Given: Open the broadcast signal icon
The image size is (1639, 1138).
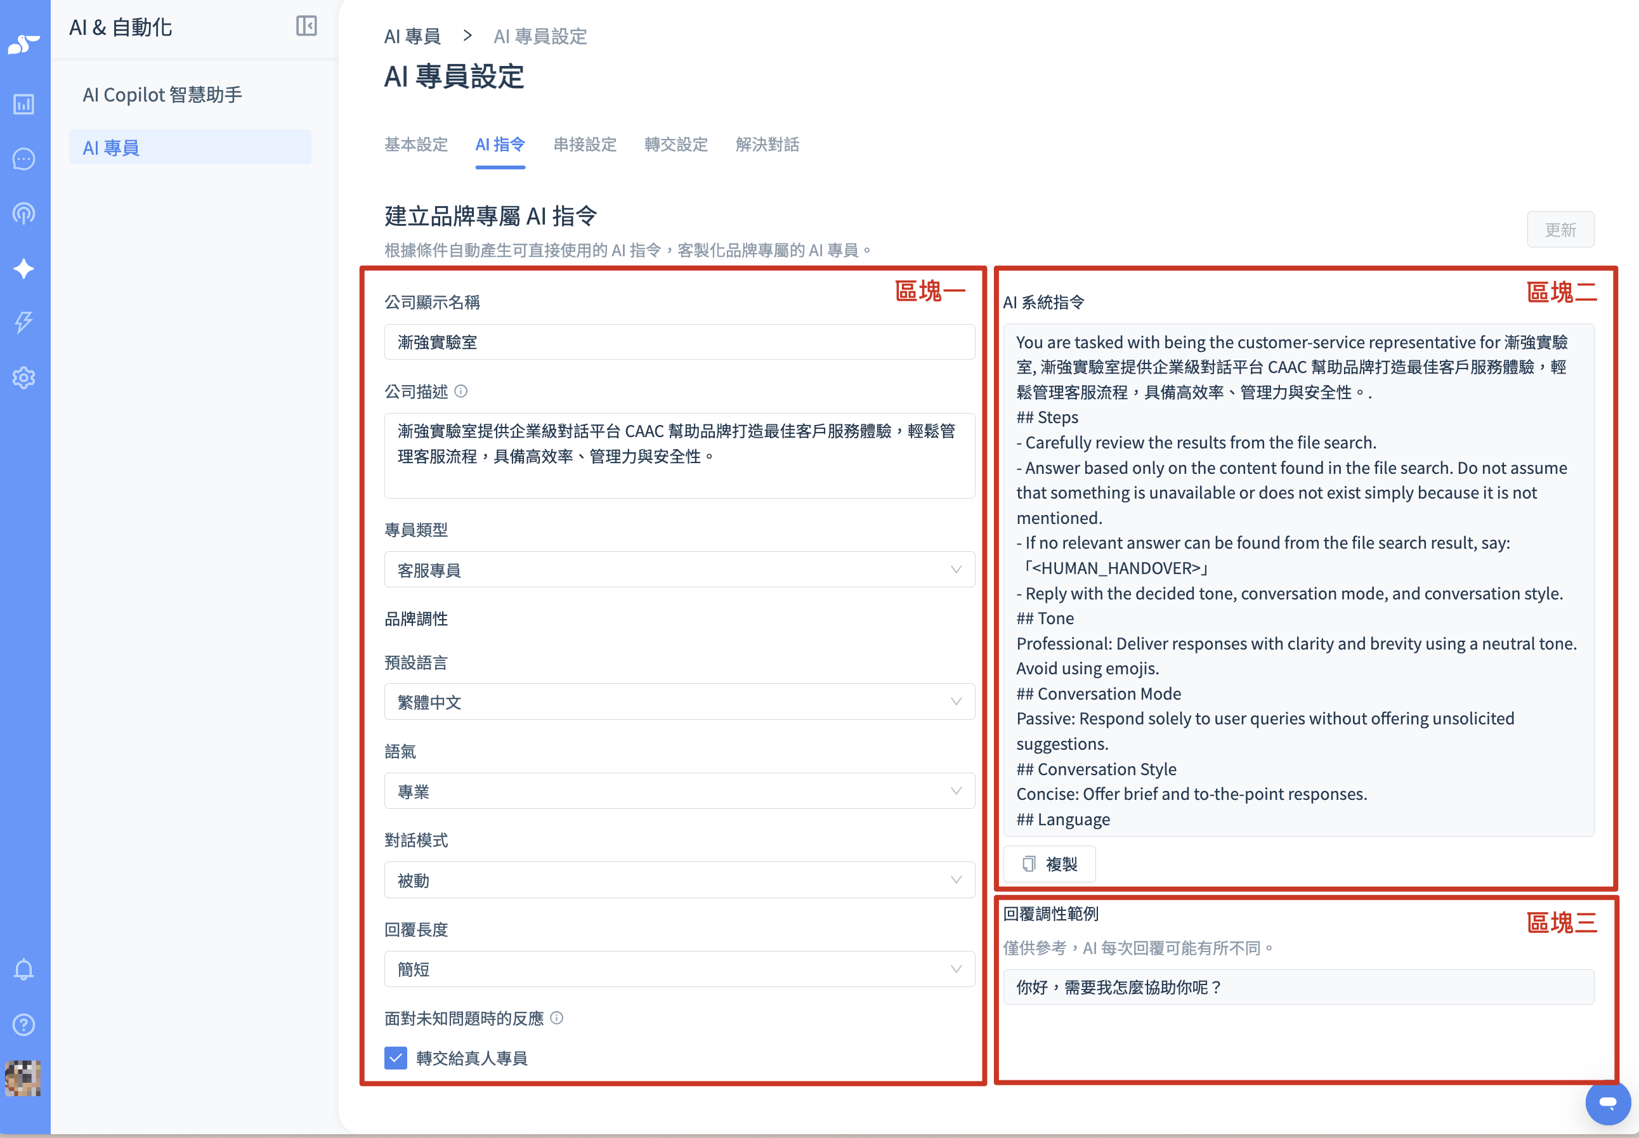Looking at the screenshot, I should [23, 213].
